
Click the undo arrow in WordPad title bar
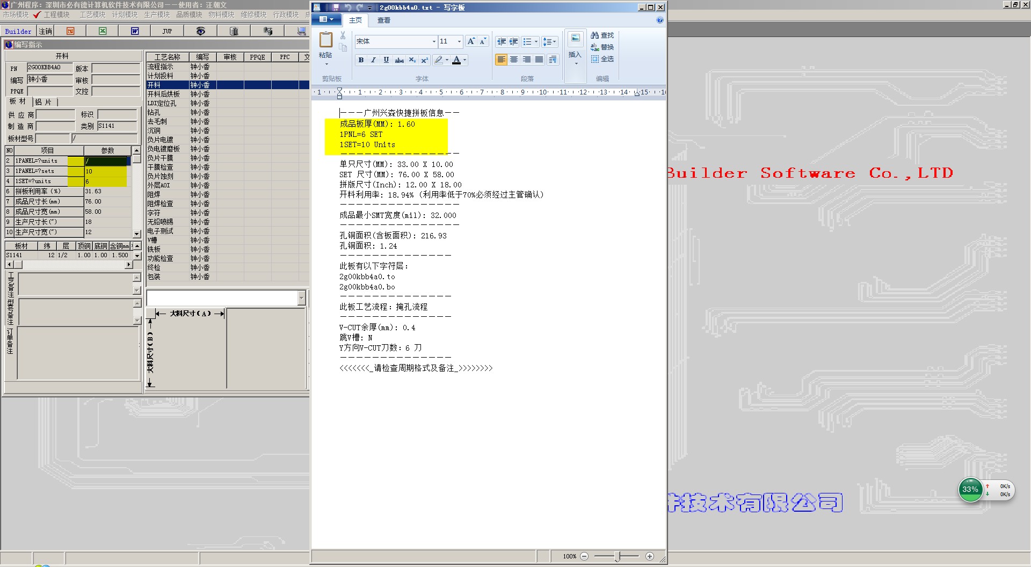point(347,8)
